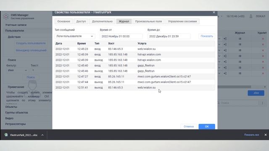Viewport: 269px width, 151px height.
Task: Click the Услуга column header
Action: (142, 44)
